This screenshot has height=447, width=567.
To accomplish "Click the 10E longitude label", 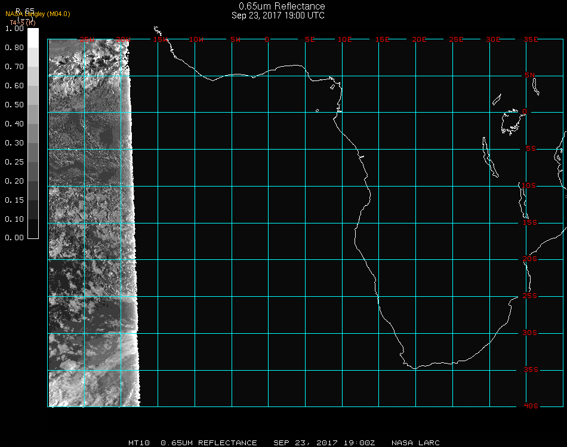I will (x=345, y=39).
